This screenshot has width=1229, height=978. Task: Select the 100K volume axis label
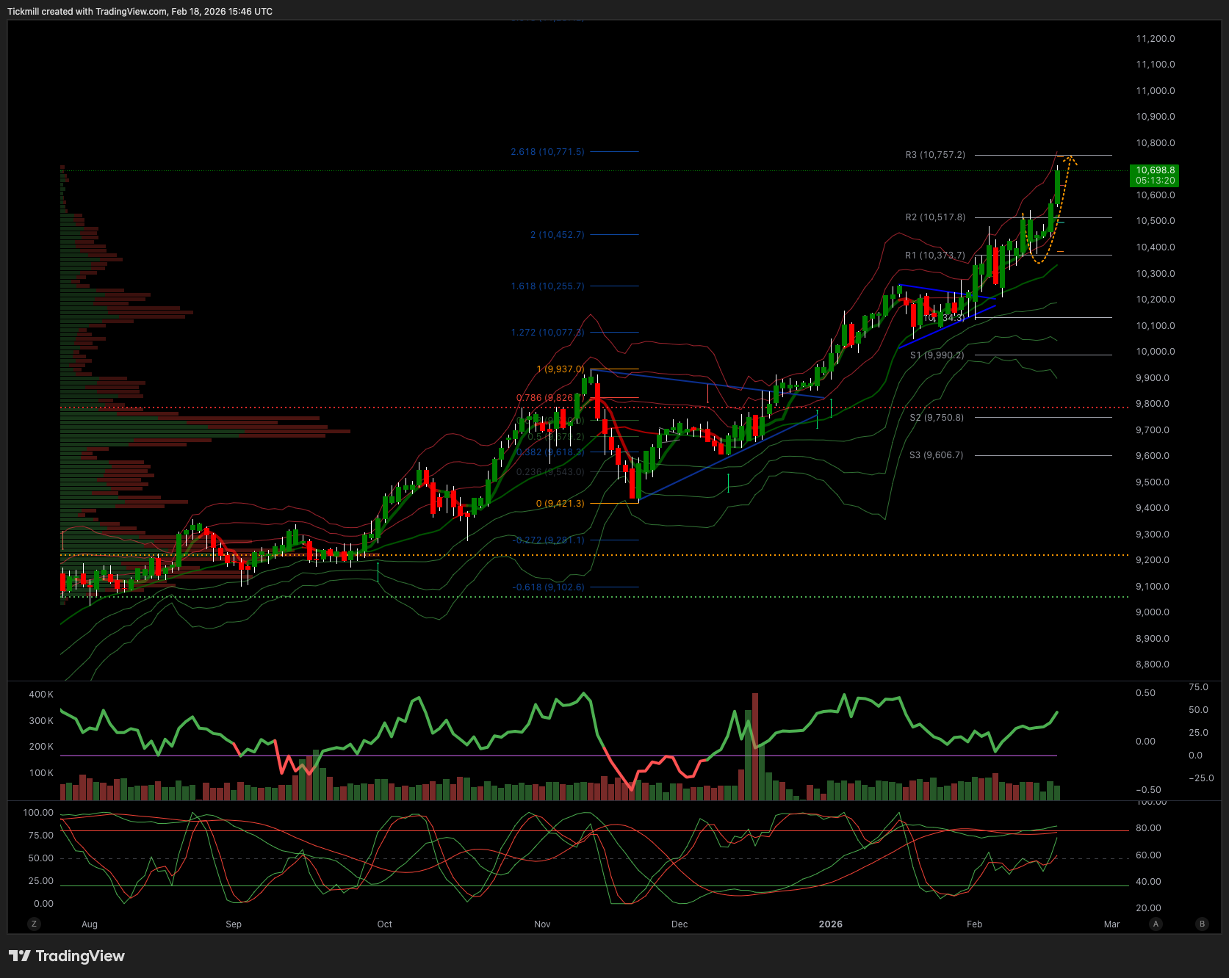[x=41, y=773]
